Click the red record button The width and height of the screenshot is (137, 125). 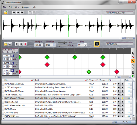pyautogui.click(x=25, y=44)
